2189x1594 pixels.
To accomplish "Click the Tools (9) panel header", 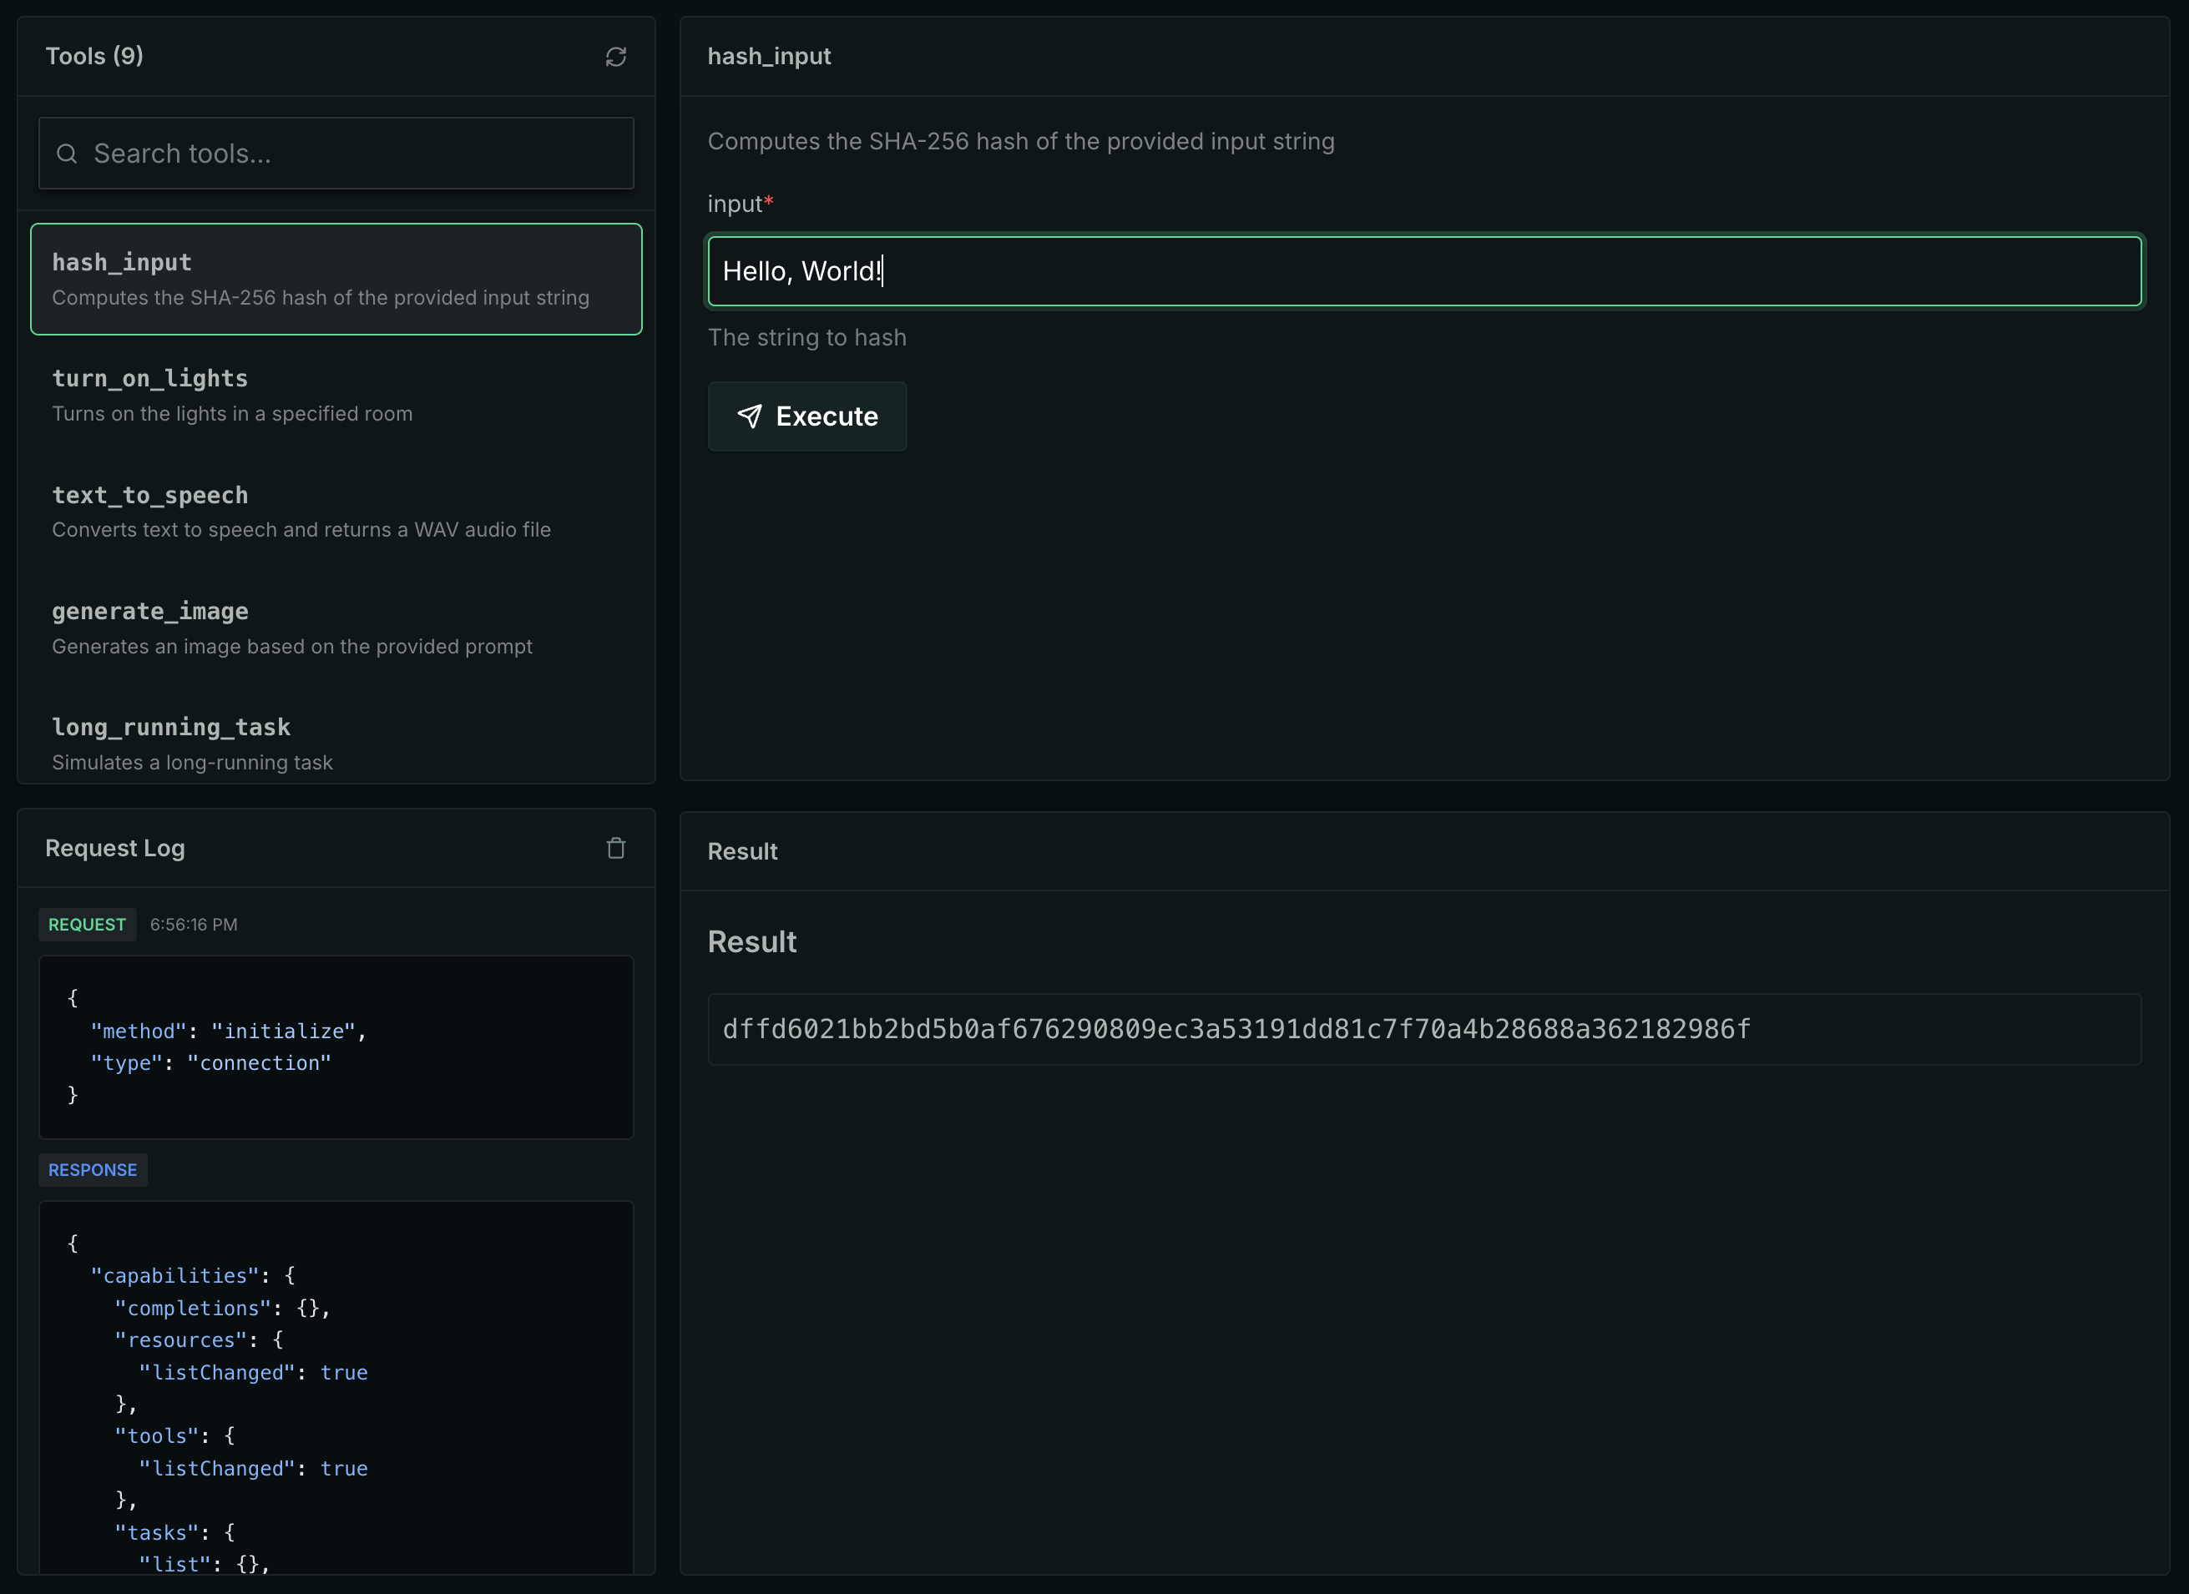I will [94, 56].
